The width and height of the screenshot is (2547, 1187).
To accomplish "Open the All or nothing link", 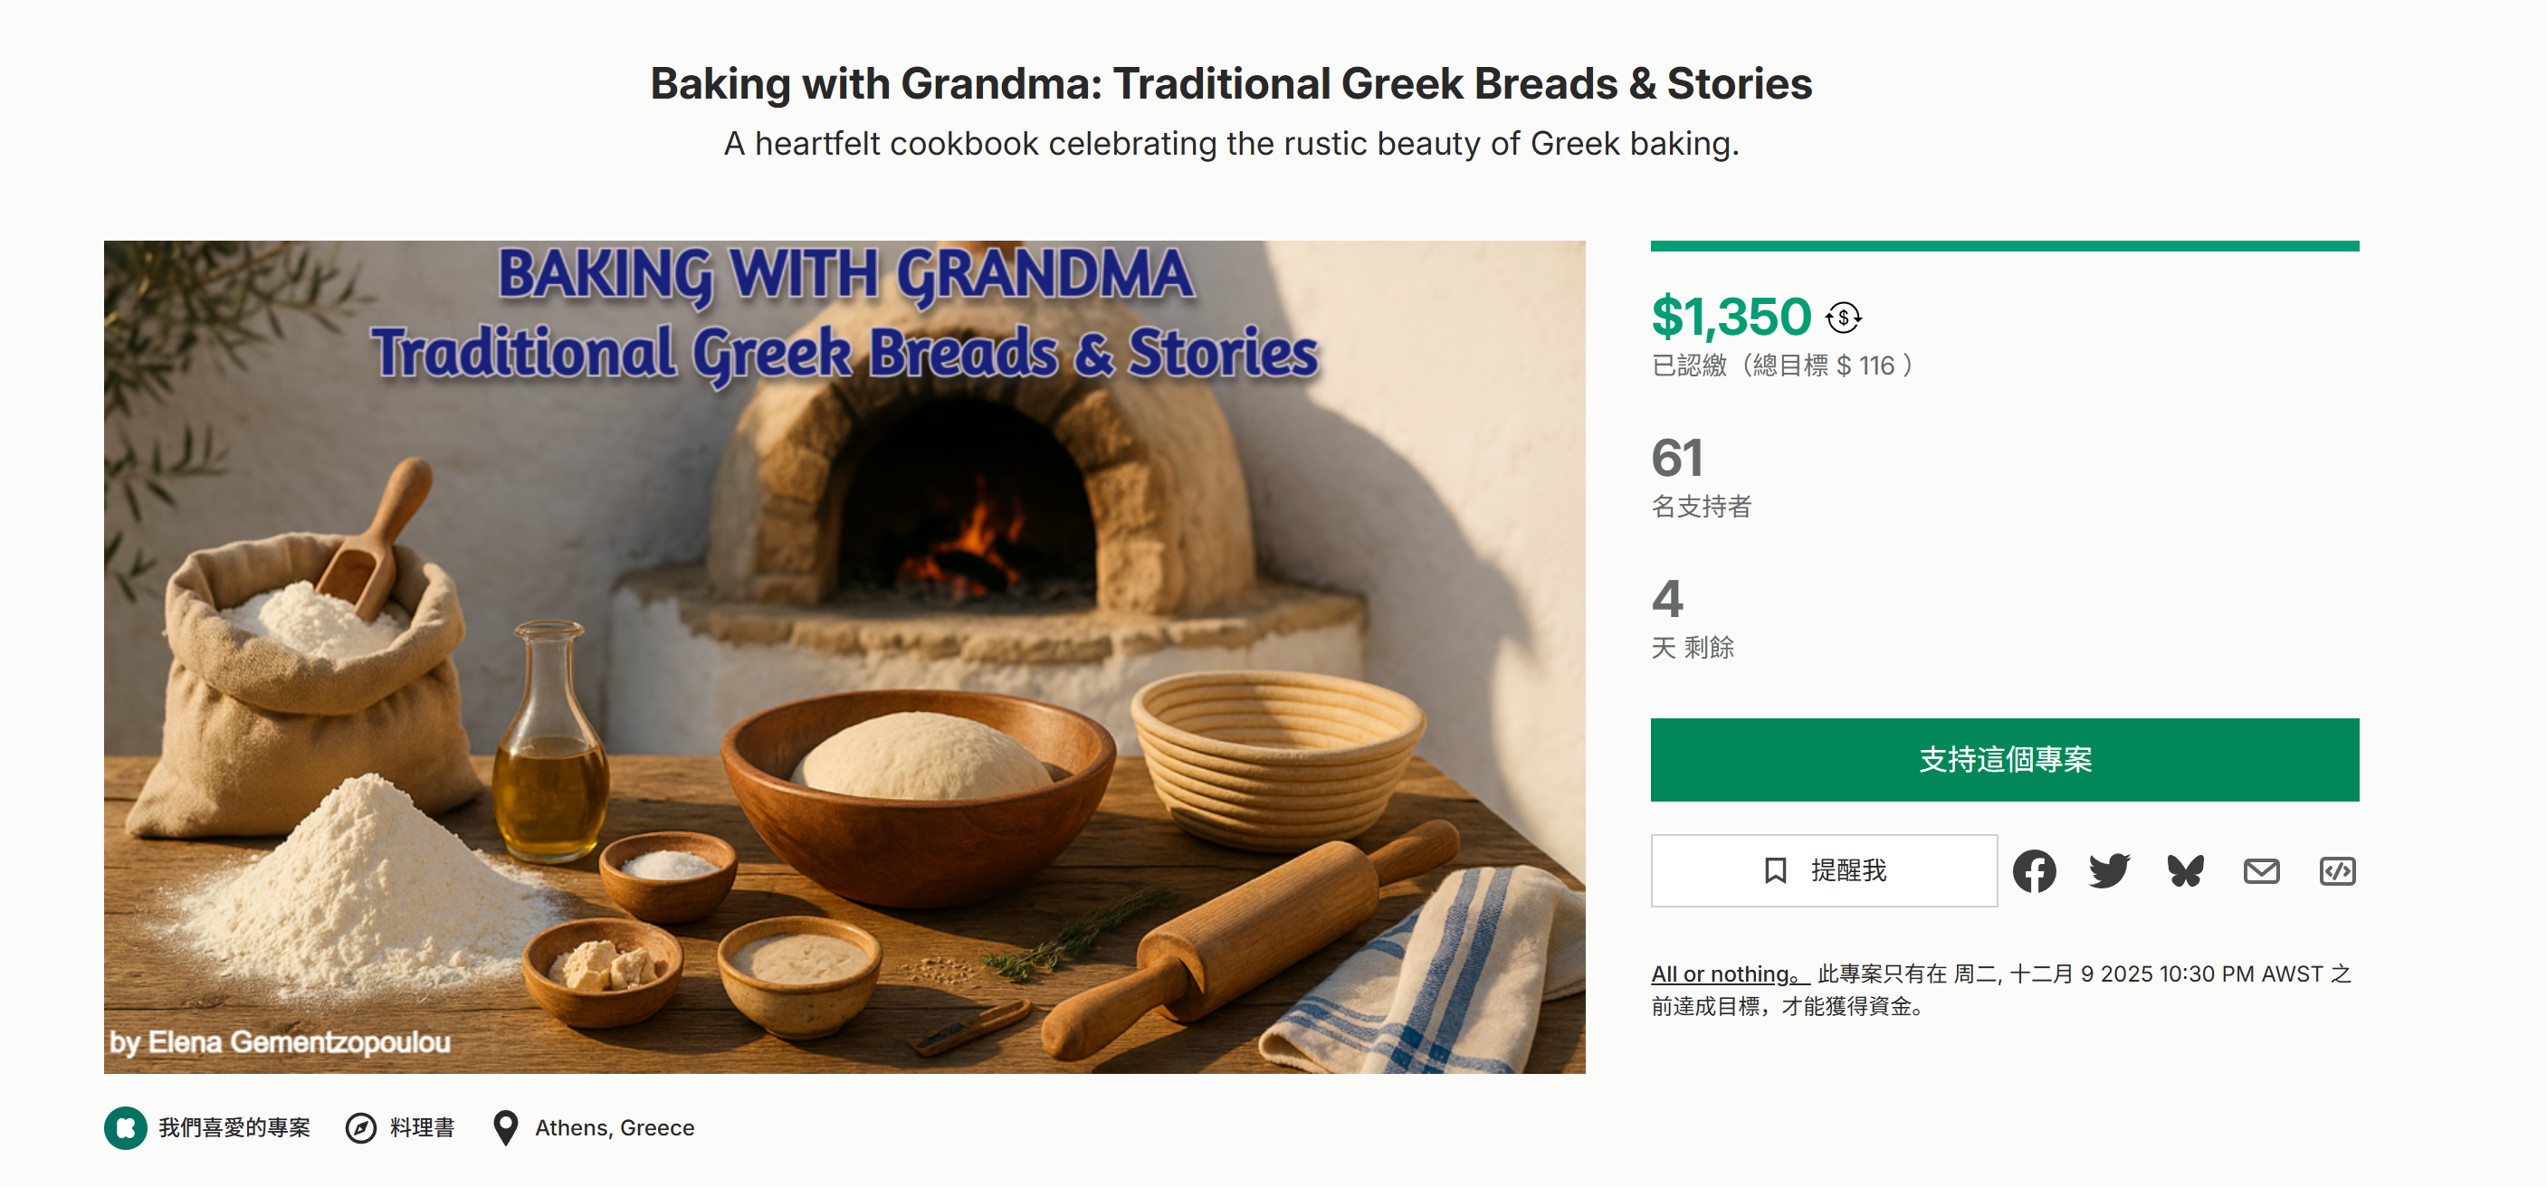I will (1729, 973).
